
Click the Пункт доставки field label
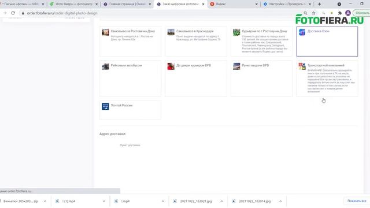click(x=130, y=145)
